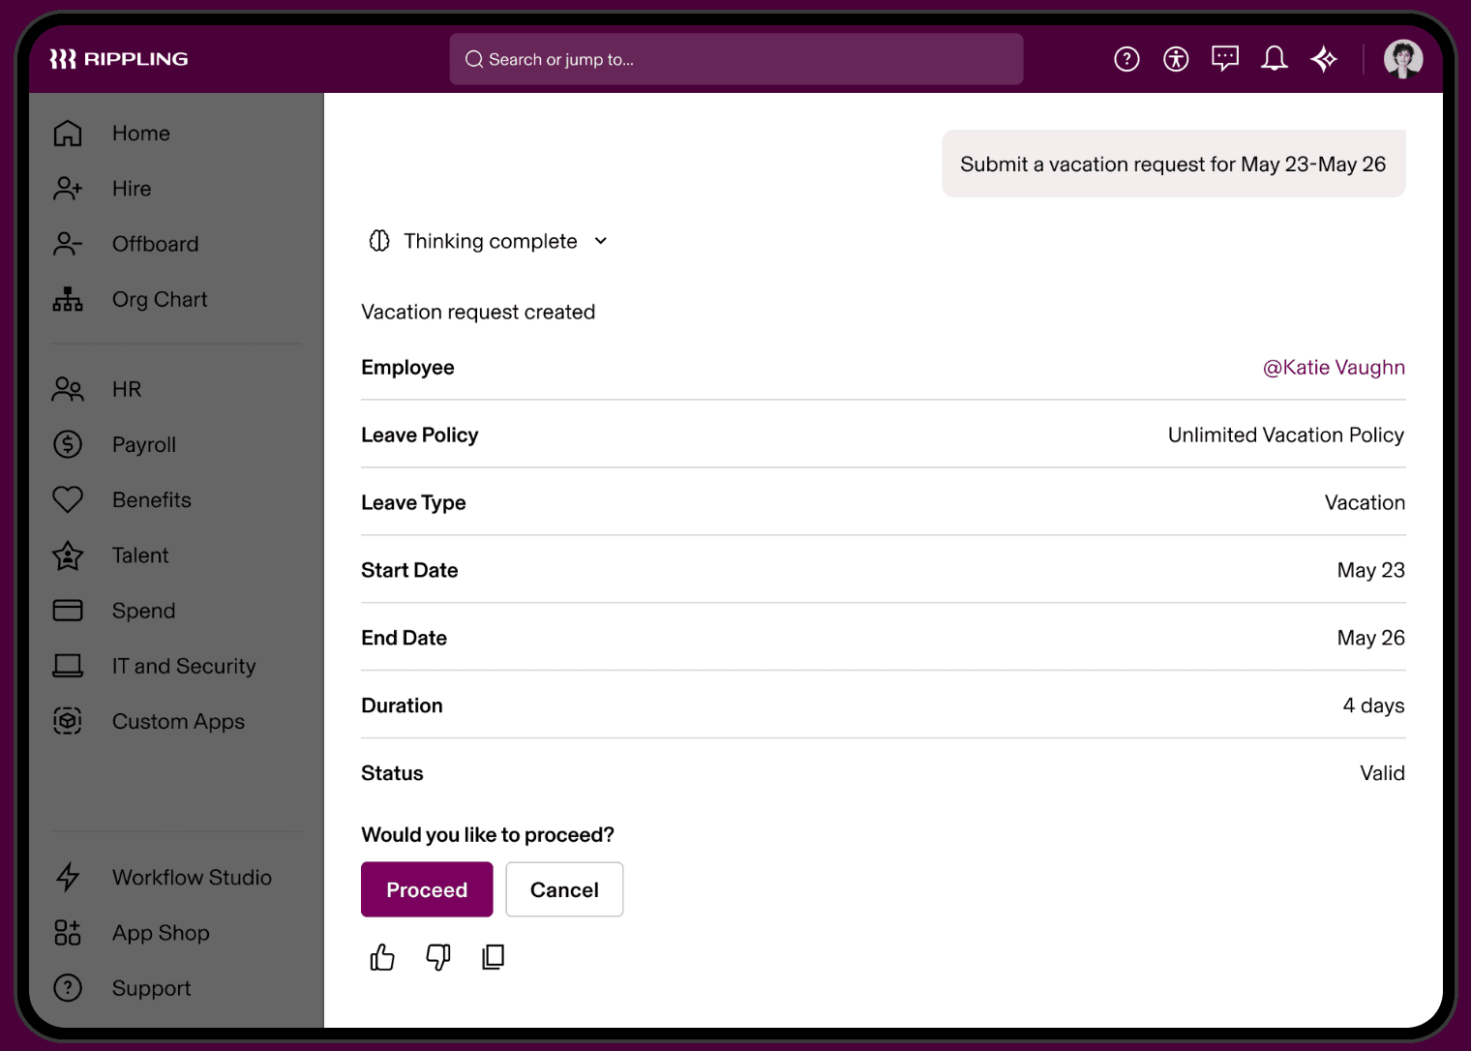The height and width of the screenshot is (1051, 1471).
Task: Copy the response to clipboard
Action: click(x=494, y=957)
